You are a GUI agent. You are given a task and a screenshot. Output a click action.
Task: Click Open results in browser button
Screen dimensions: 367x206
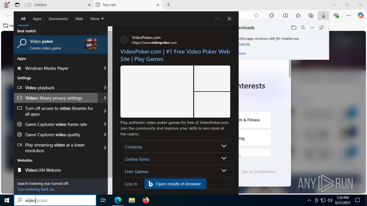point(175,184)
